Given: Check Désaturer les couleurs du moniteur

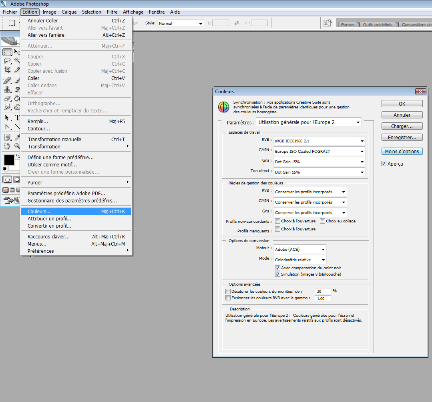Looking at the screenshot, I should (x=228, y=291).
